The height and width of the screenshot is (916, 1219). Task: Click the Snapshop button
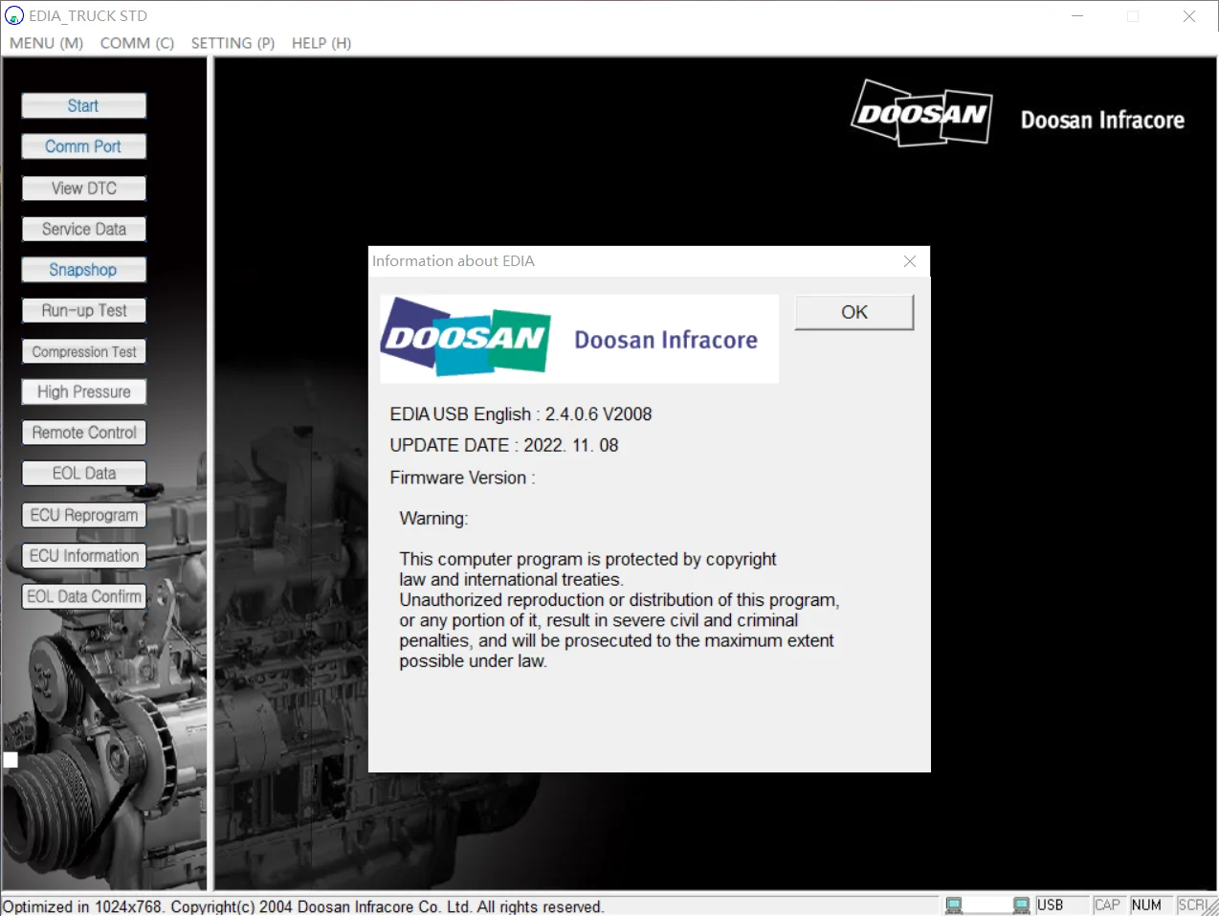83,270
